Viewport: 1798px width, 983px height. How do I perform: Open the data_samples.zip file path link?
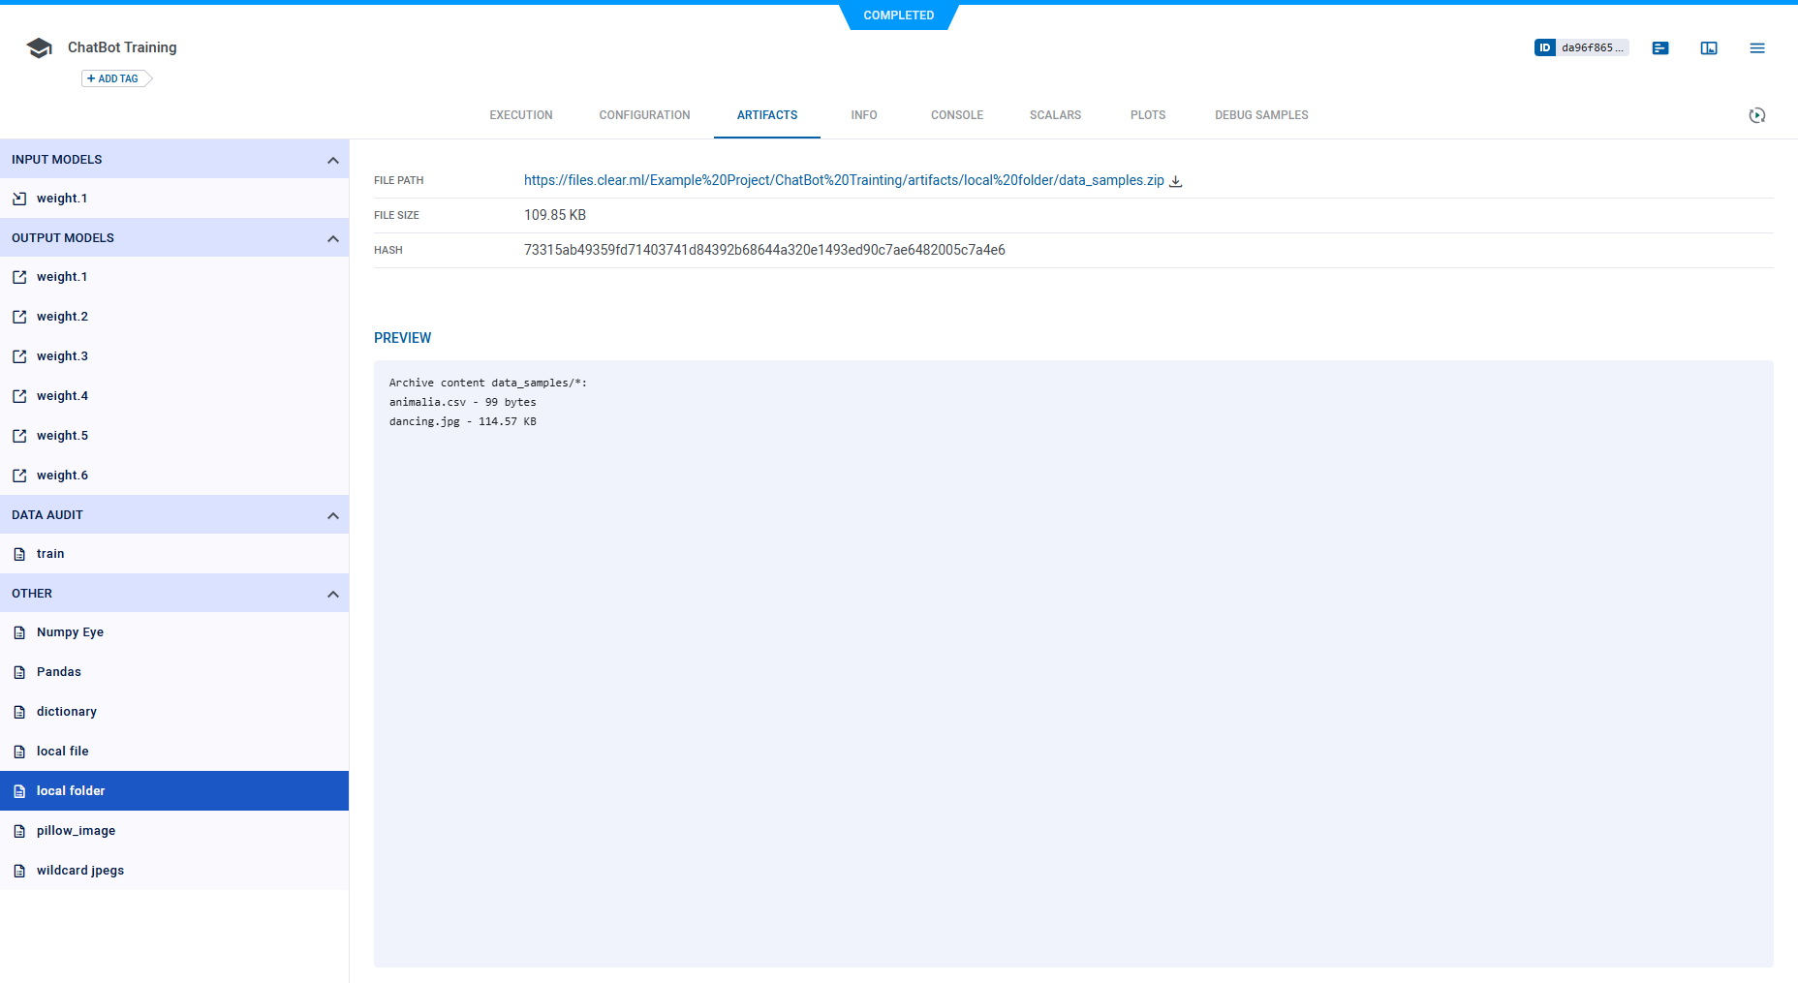click(842, 180)
